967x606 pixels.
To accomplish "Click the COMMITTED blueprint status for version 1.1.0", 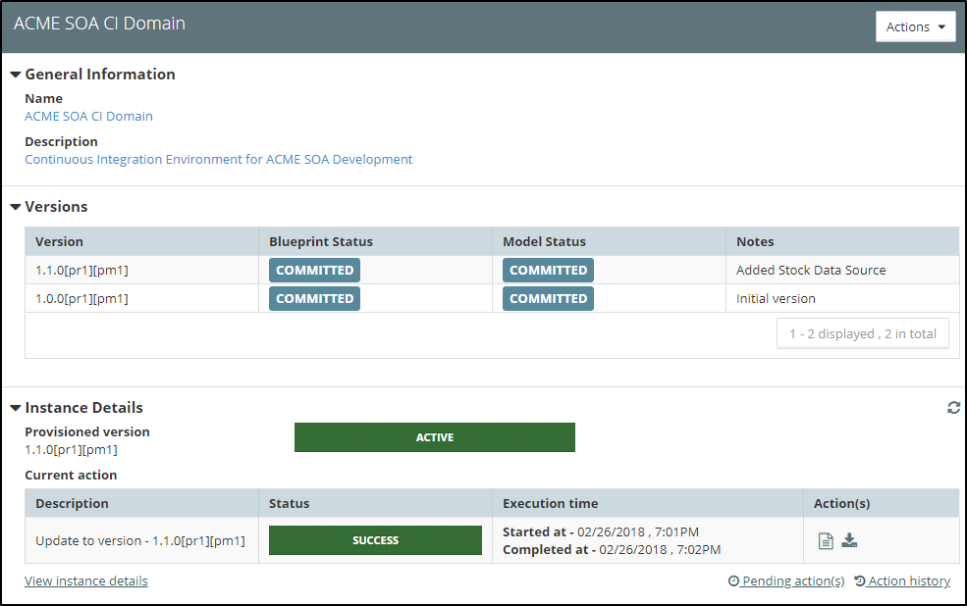I will tap(314, 270).
